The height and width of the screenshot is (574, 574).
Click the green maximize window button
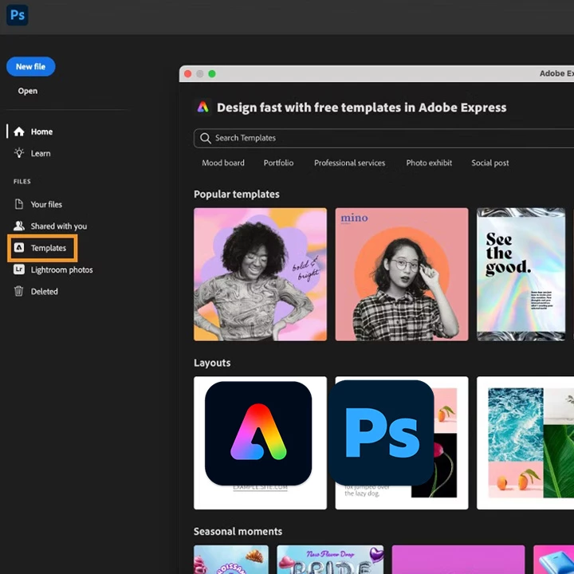[212, 74]
